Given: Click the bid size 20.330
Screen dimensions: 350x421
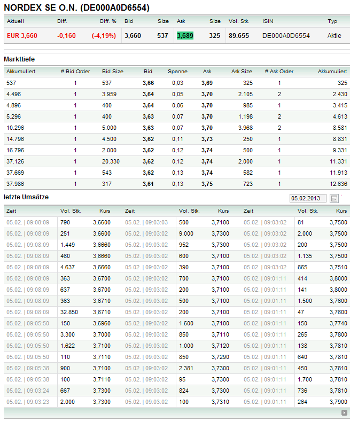Looking at the screenshot, I should pyautogui.click(x=111, y=162).
